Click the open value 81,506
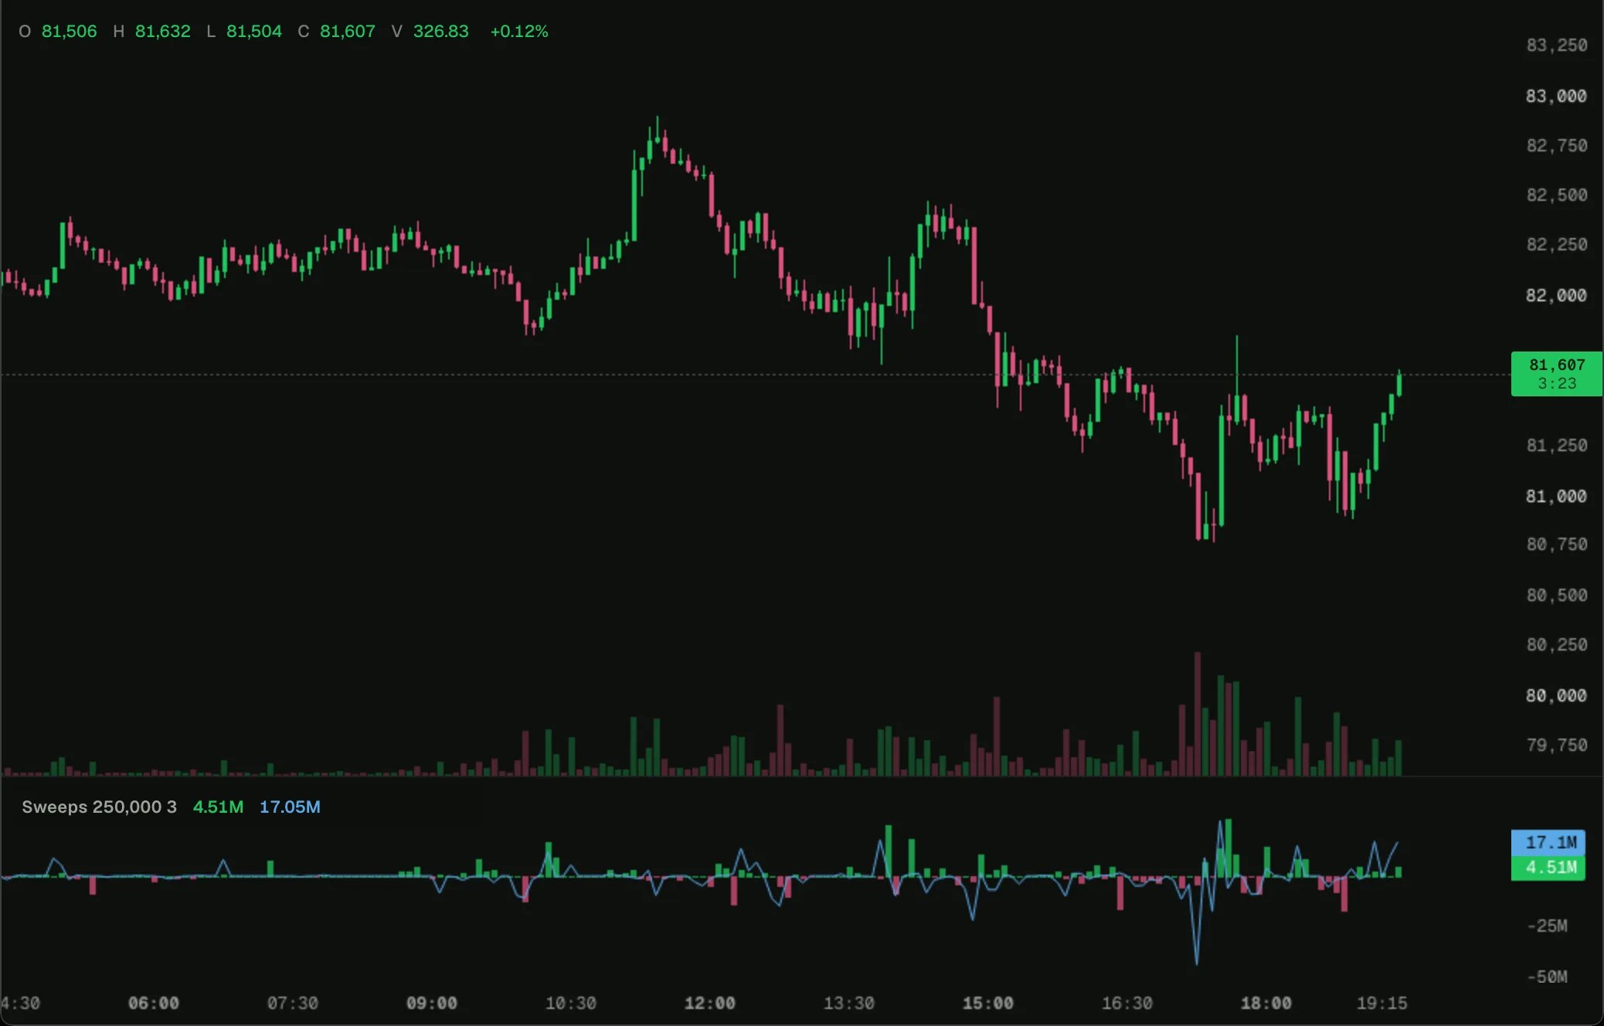Viewport: 1604px width, 1026px height. [69, 32]
